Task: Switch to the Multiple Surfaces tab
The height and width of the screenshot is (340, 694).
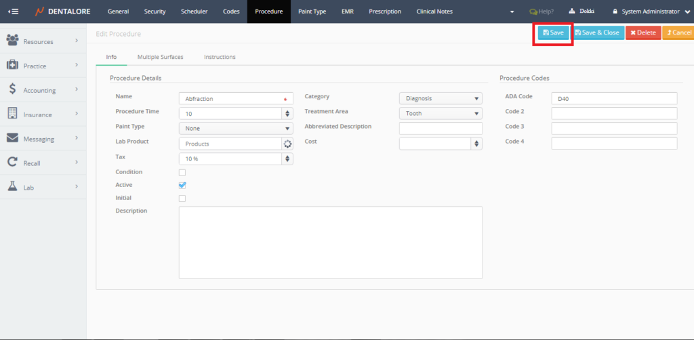Action: 160,57
